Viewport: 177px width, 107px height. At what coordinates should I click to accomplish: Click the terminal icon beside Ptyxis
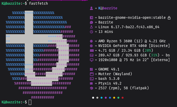click(91, 83)
